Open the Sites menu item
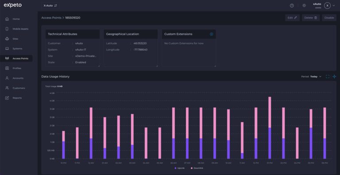 click(16, 39)
